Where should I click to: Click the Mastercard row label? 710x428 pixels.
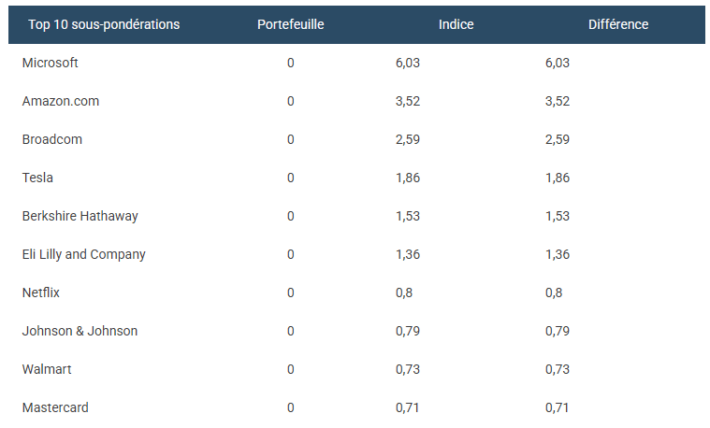pyautogui.click(x=56, y=407)
